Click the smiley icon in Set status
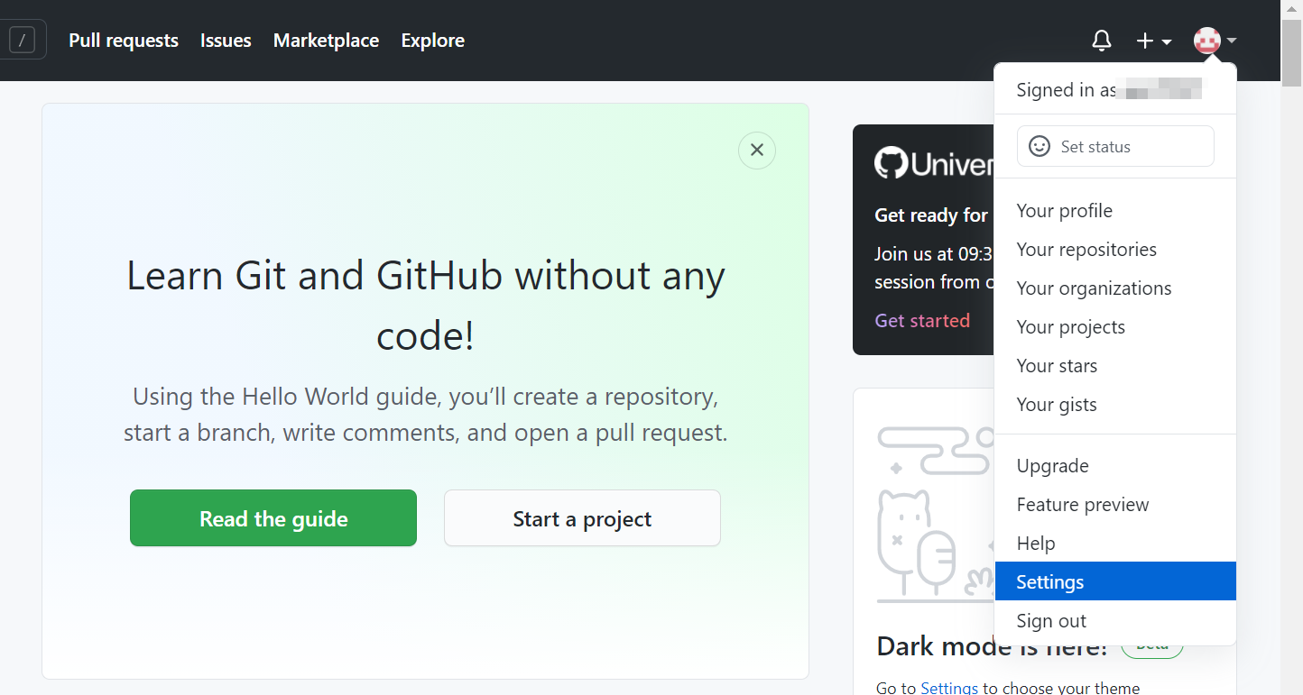 pos(1040,146)
